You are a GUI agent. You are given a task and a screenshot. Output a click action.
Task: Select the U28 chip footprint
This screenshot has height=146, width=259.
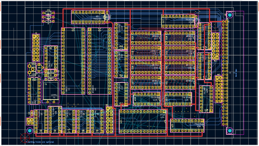click(206, 99)
